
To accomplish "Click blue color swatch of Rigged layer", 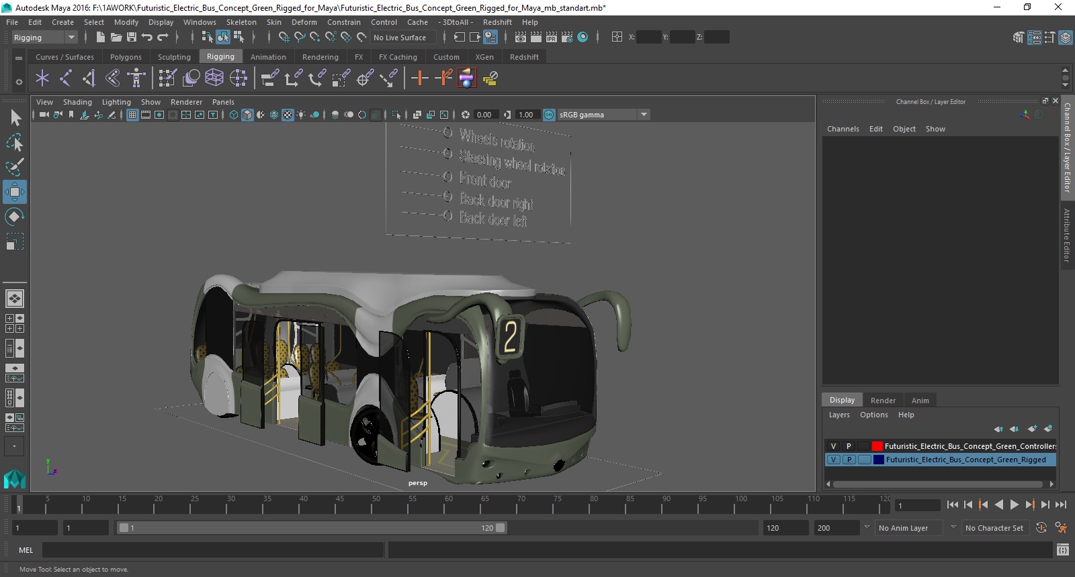I will tap(878, 460).
